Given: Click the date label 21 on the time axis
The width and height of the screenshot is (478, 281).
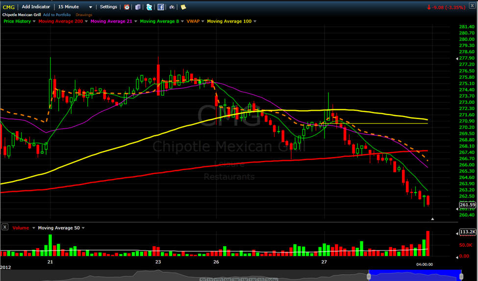Looking at the screenshot, I should pyautogui.click(x=50, y=262).
